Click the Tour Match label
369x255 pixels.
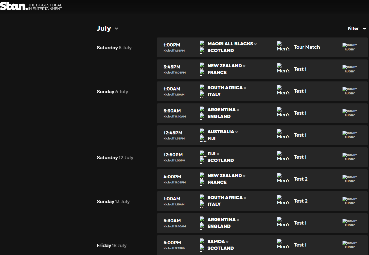tap(307, 47)
